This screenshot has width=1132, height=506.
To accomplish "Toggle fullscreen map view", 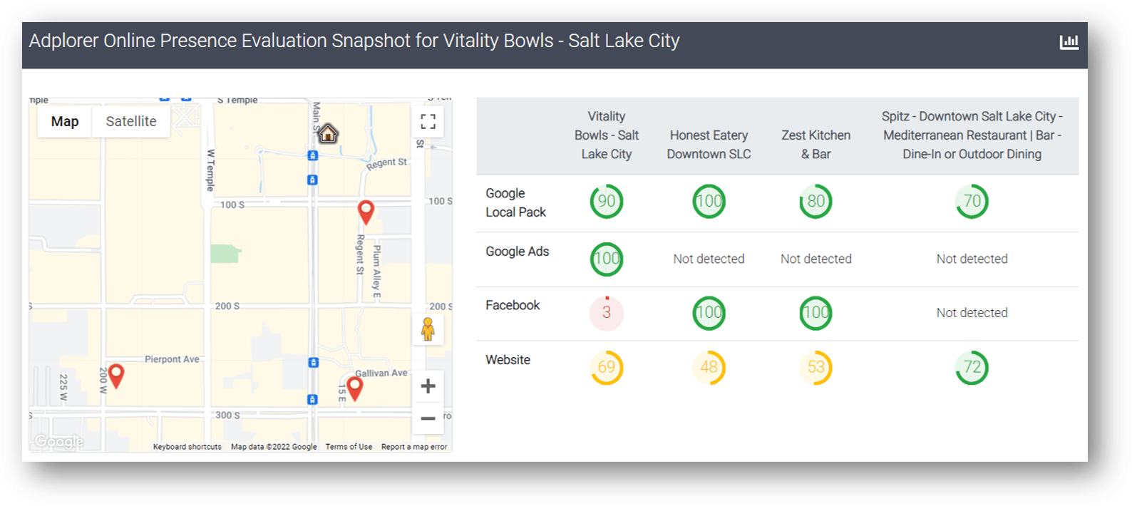I will (x=428, y=122).
